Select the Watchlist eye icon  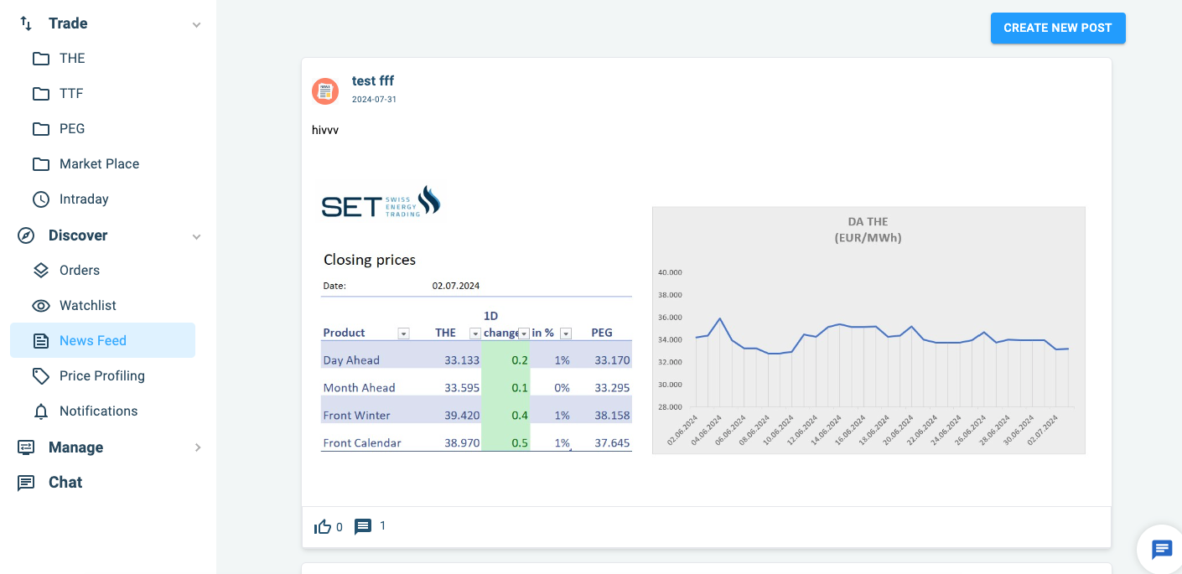point(41,305)
